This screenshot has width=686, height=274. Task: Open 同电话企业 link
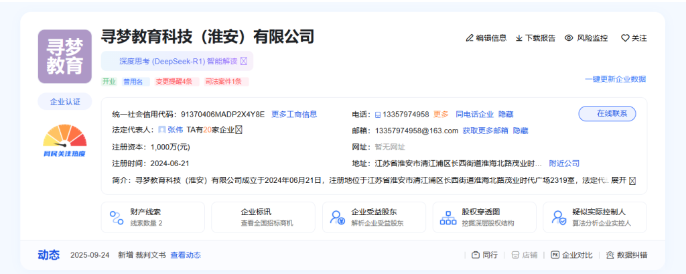point(475,115)
